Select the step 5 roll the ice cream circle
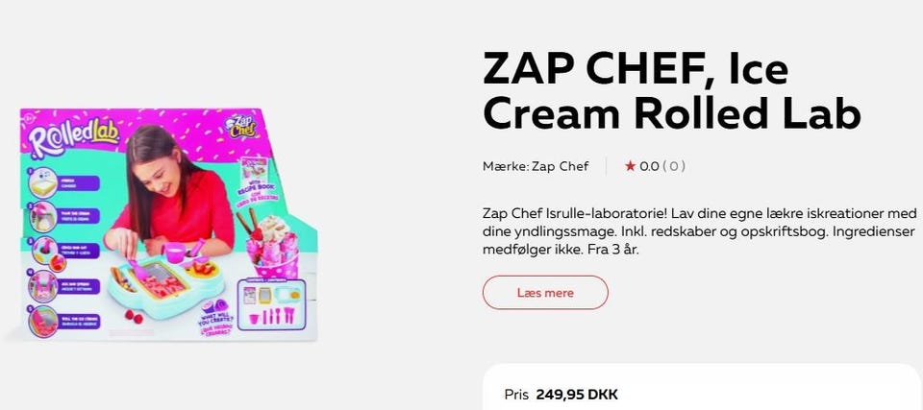Image resolution: width=923 pixels, height=410 pixels. [43, 321]
